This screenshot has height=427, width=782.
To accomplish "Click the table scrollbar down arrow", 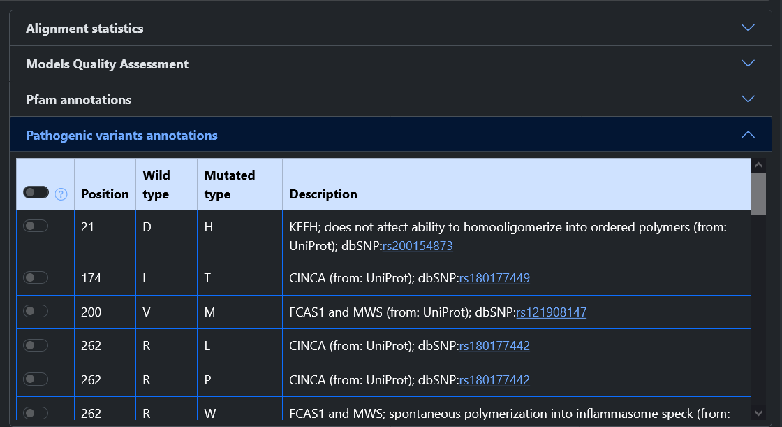I will (758, 413).
